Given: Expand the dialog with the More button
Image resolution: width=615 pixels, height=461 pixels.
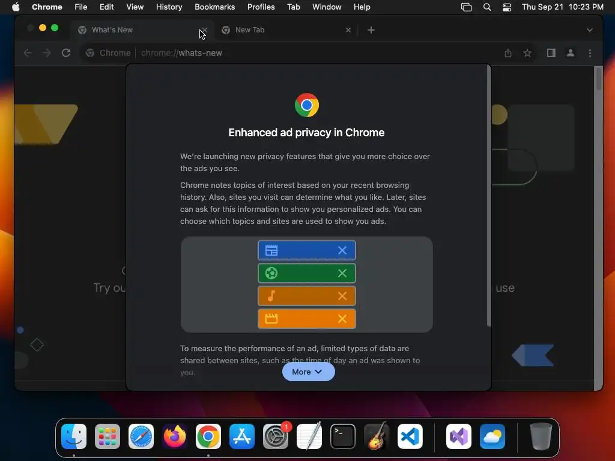Looking at the screenshot, I should click(x=308, y=372).
